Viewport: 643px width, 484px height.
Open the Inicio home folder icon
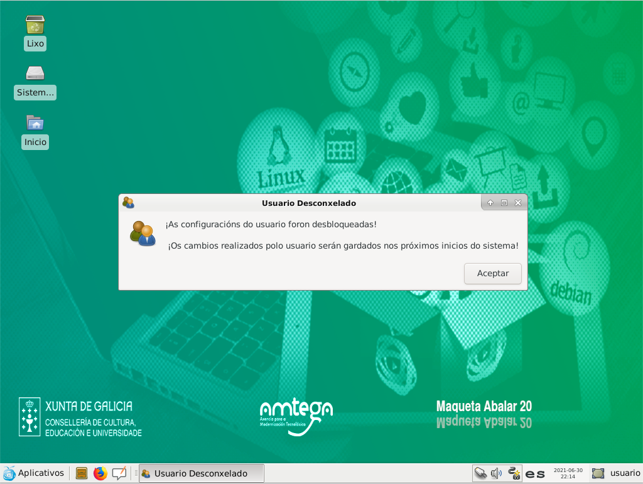pyautogui.click(x=35, y=122)
